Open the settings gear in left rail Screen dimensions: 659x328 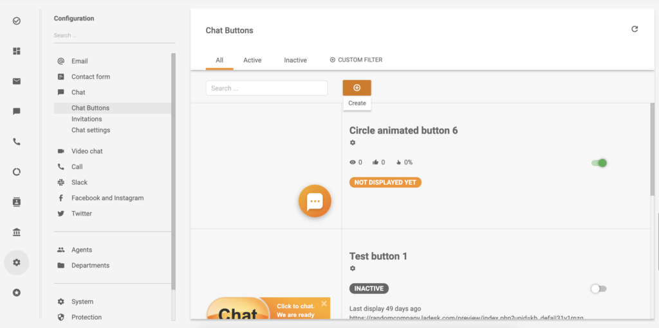pyautogui.click(x=17, y=263)
